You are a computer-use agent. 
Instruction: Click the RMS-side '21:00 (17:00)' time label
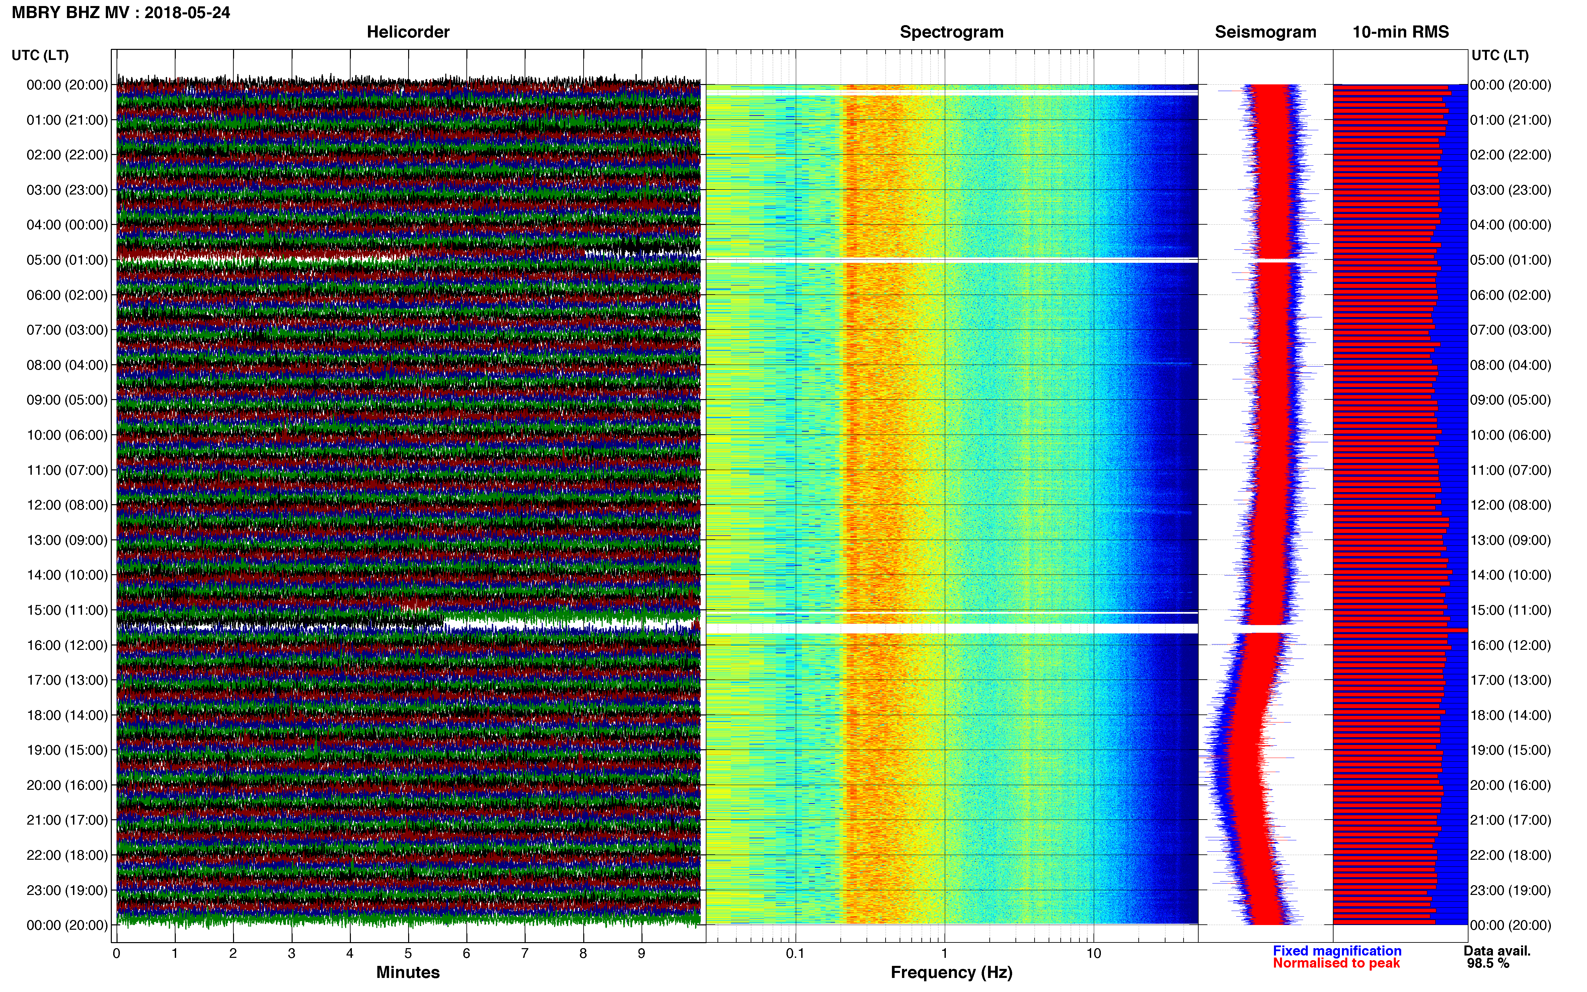click(1510, 820)
